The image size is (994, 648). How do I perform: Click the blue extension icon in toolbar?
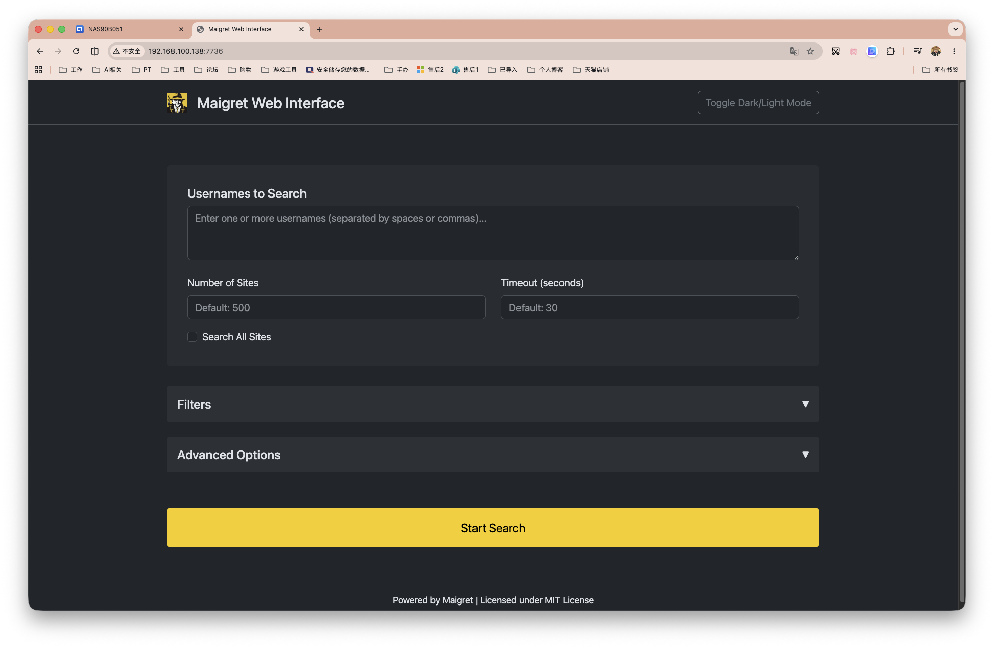point(872,51)
